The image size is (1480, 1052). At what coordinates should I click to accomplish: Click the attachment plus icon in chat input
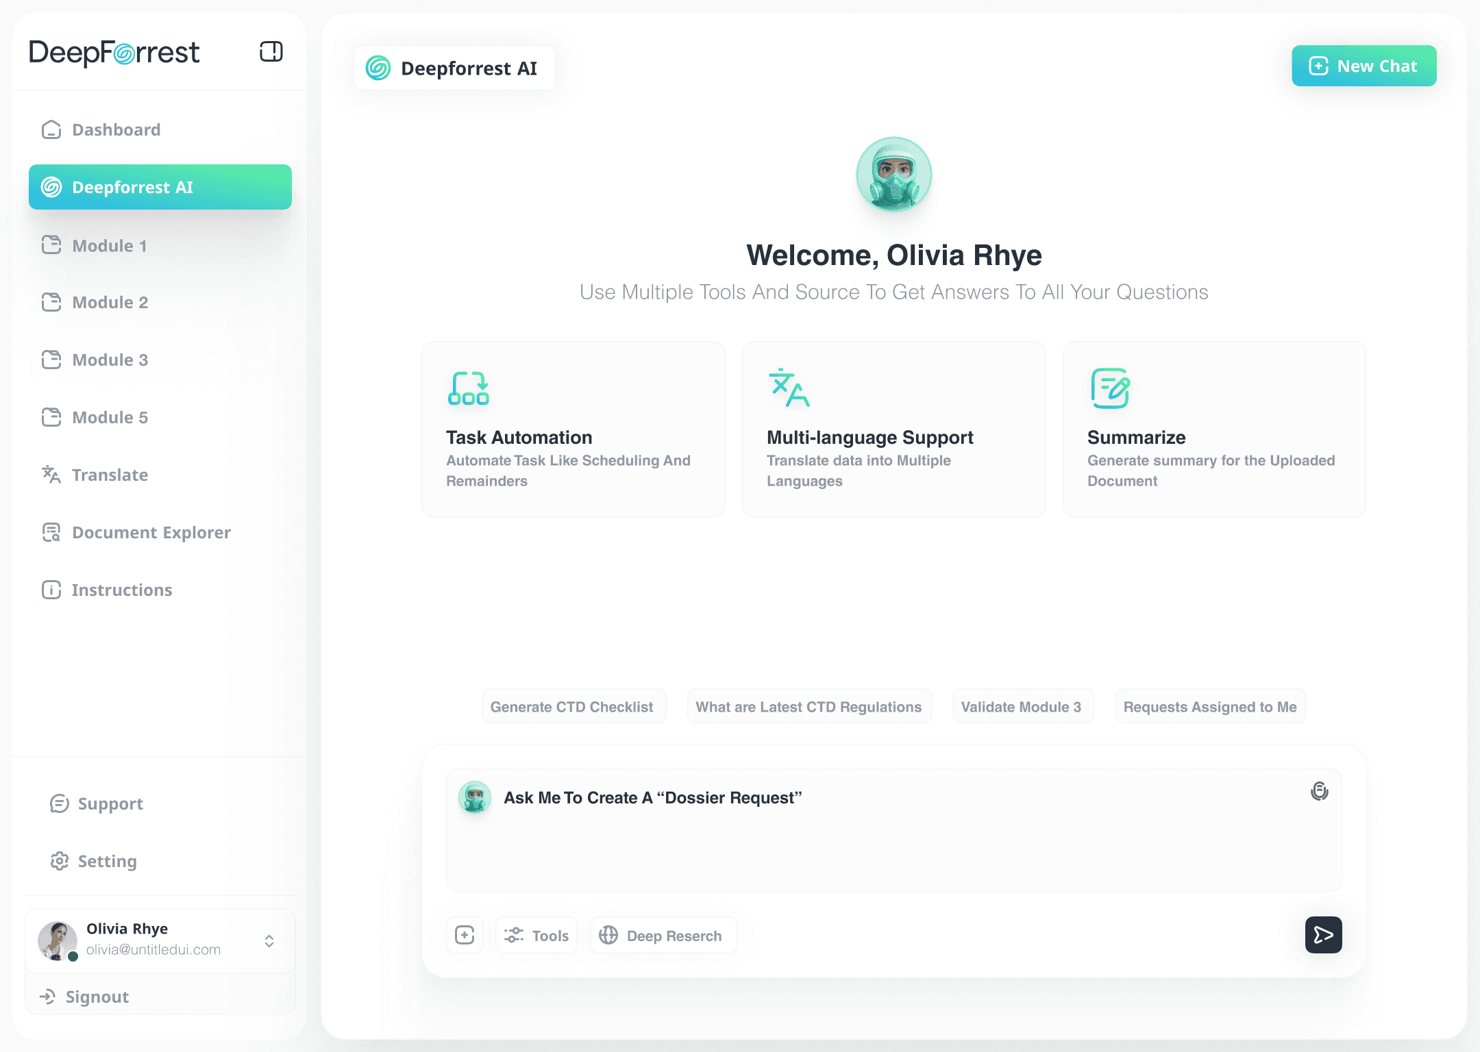[465, 934]
